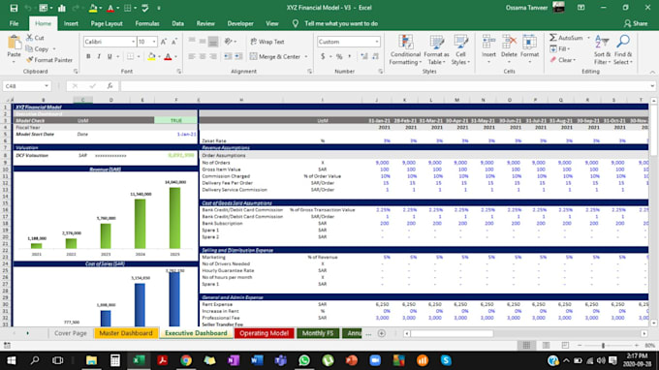659x370 pixels.
Task: Toggle Bold formatting
Action: click(x=88, y=56)
